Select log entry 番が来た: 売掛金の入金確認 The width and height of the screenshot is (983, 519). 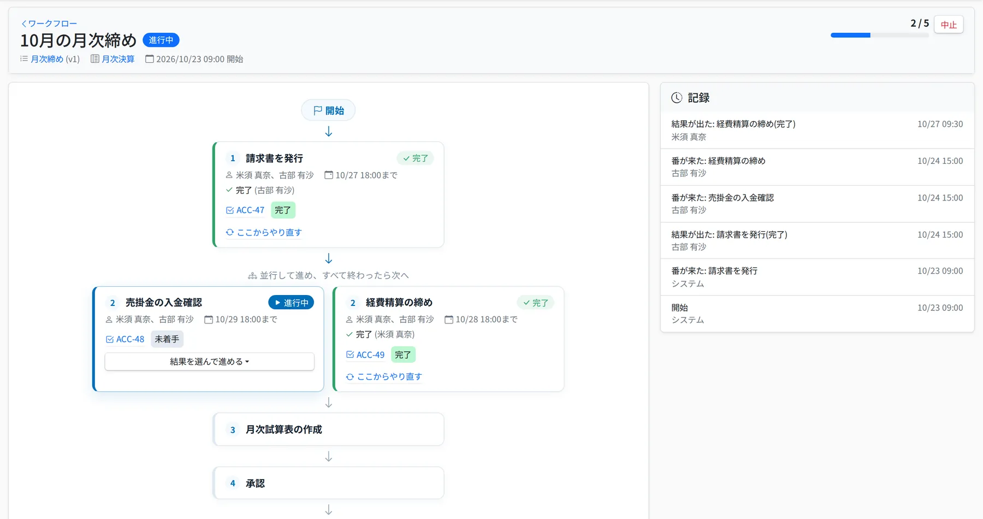coord(817,204)
